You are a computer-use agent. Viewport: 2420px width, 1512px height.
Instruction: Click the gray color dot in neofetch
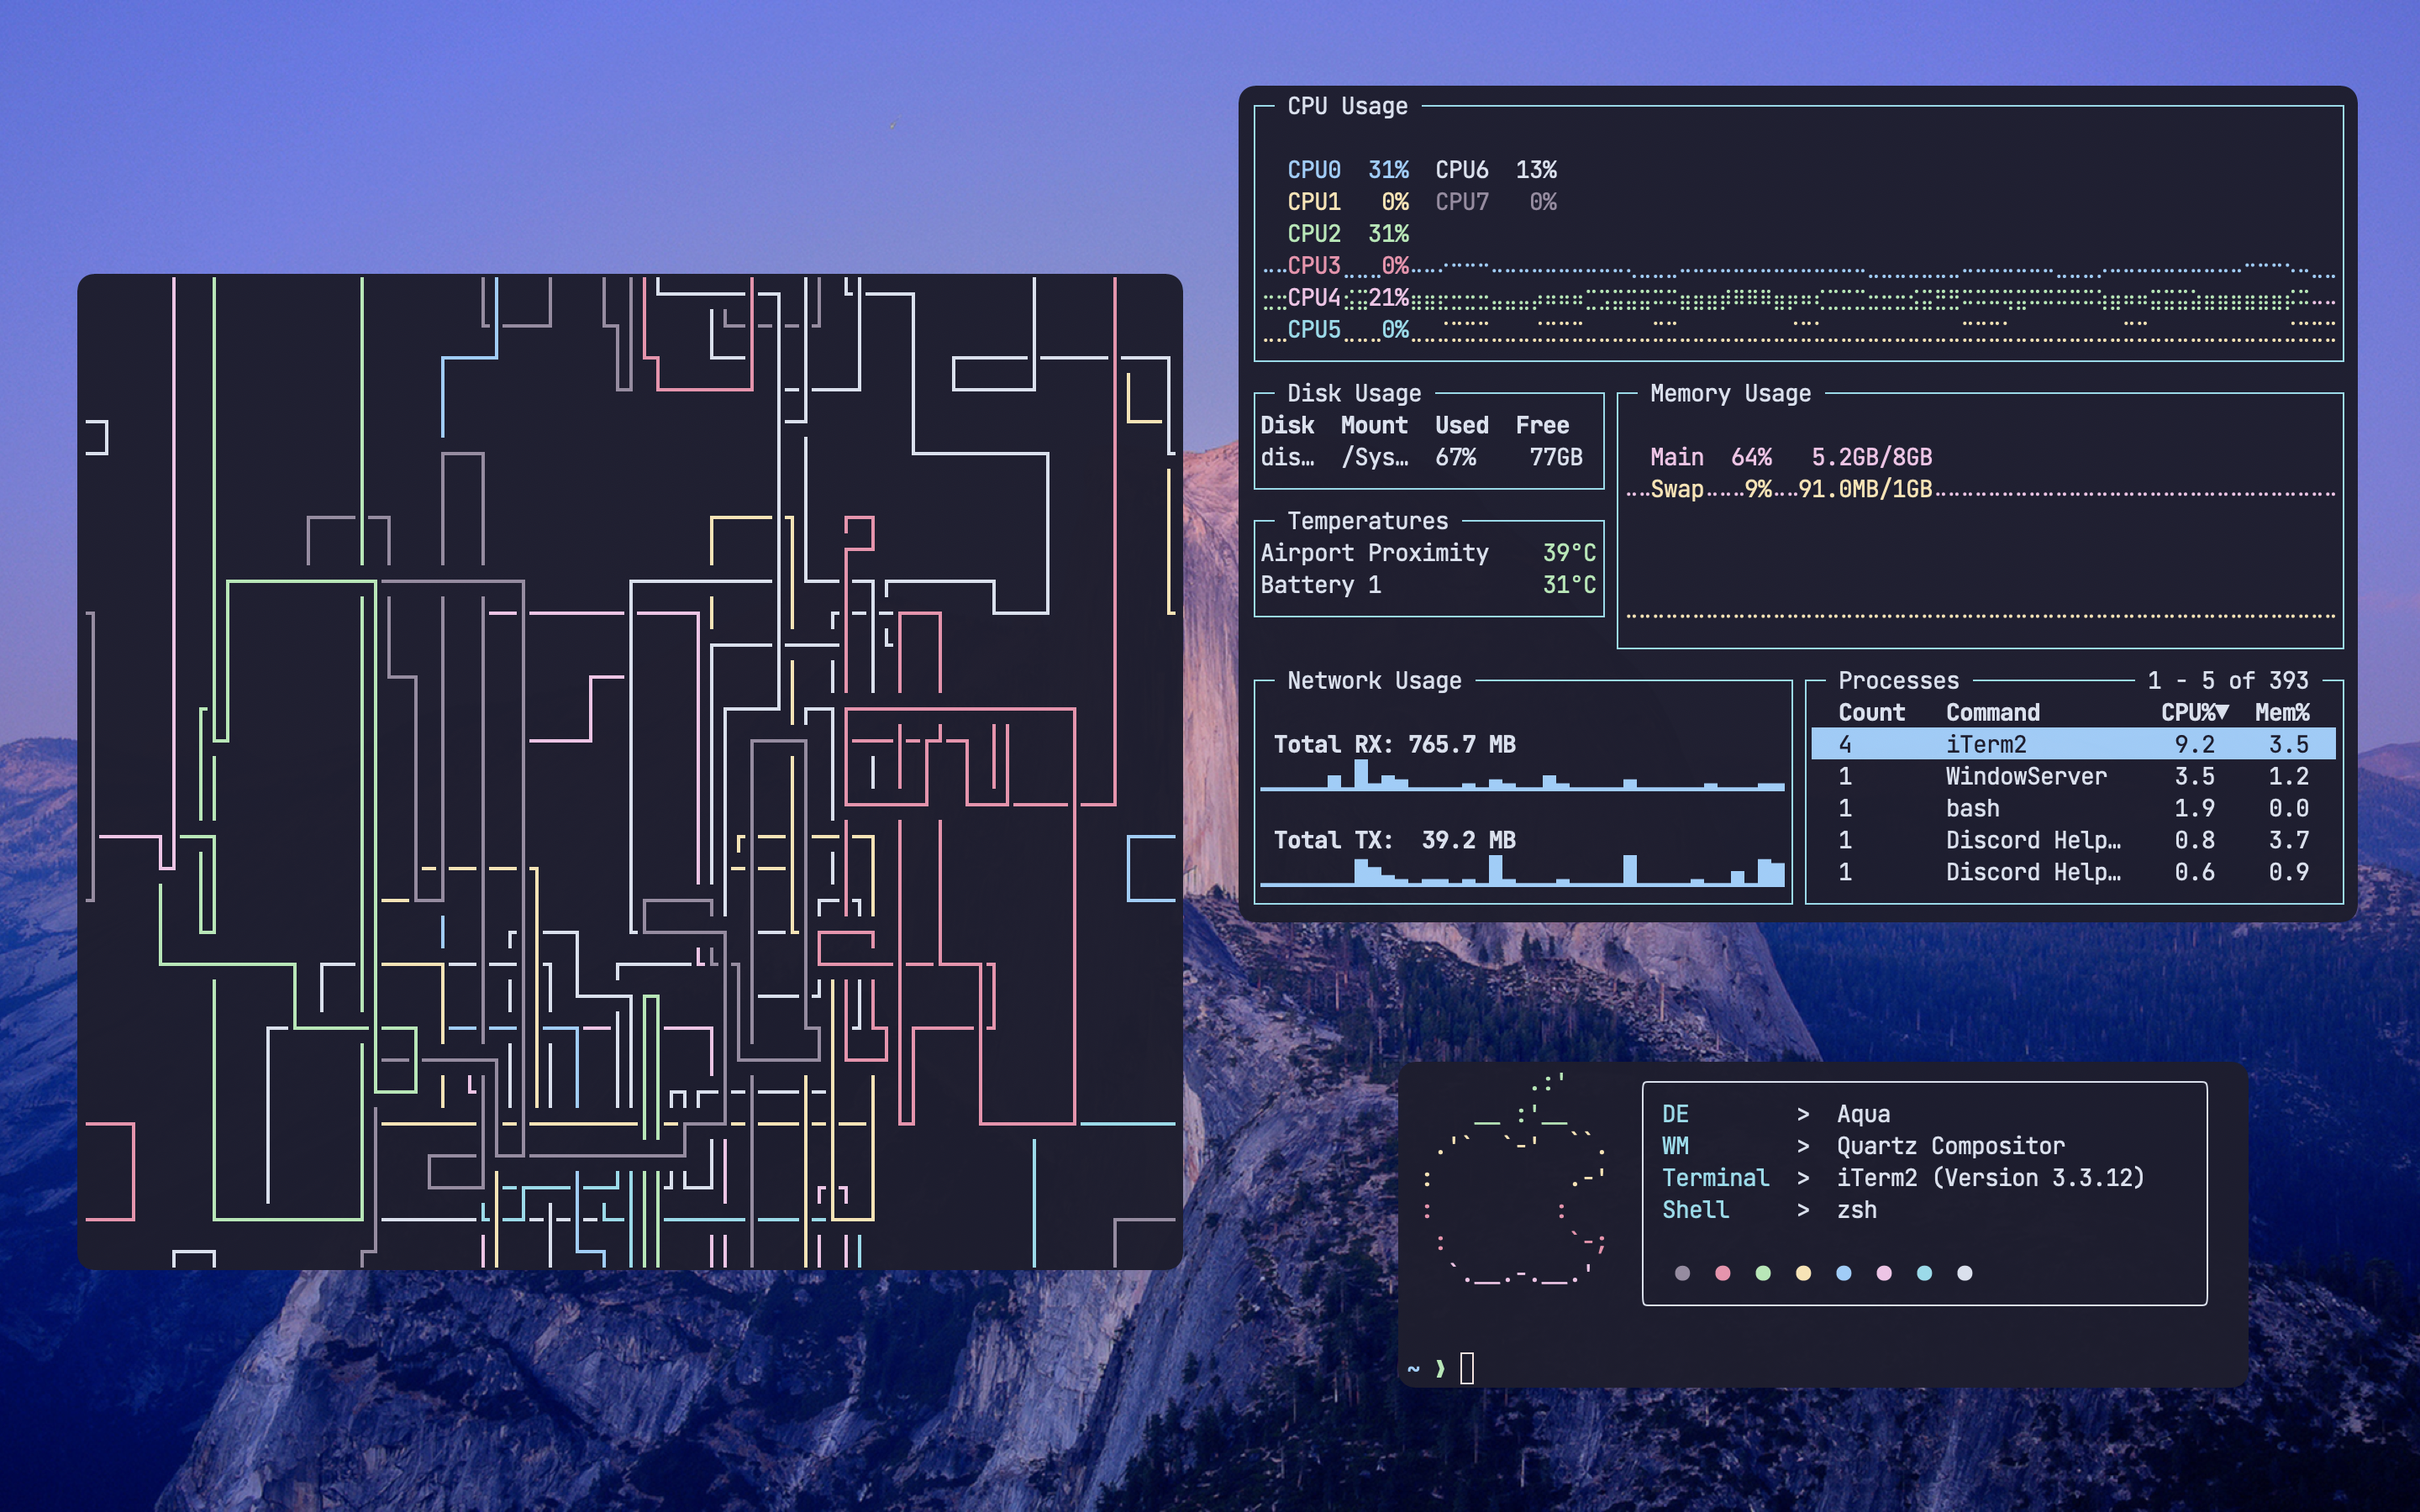tap(1682, 1273)
